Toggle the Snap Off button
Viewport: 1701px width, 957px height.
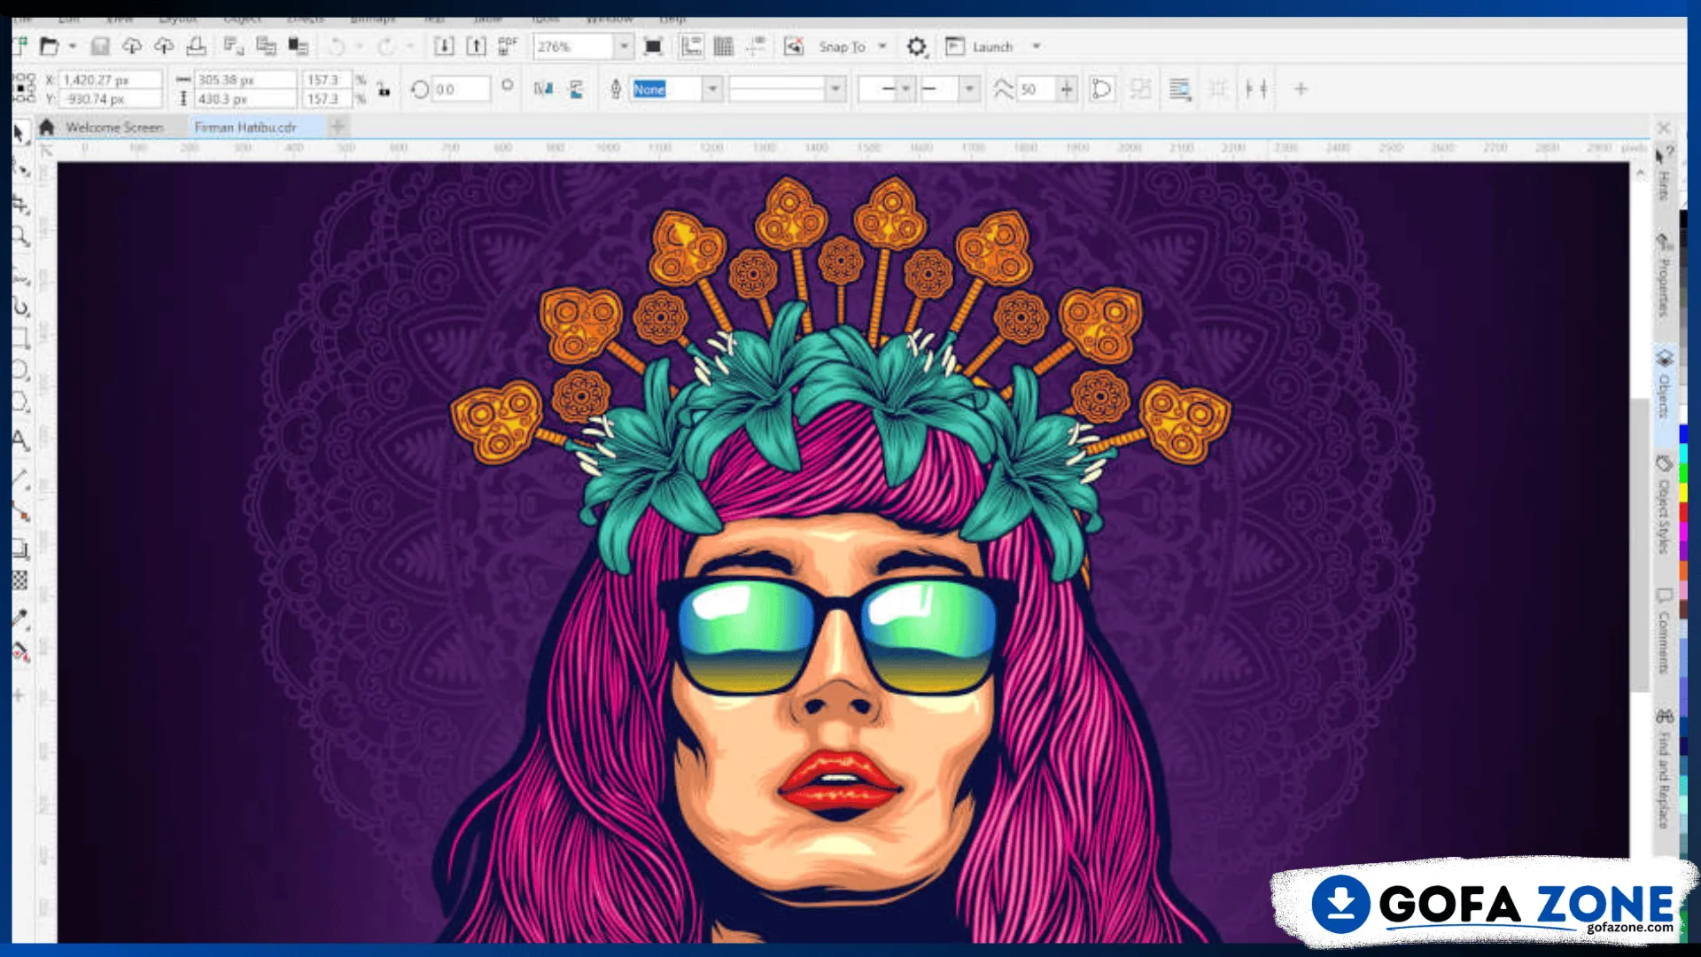(794, 46)
